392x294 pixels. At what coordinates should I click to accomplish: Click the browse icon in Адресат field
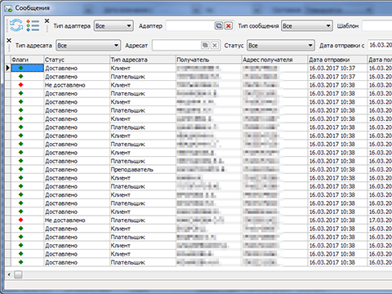pyautogui.click(x=205, y=45)
